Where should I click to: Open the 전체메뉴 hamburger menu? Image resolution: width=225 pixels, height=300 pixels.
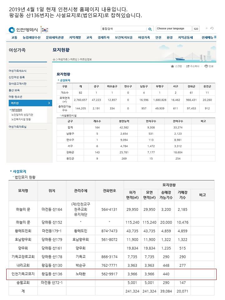[x=209, y=37]
